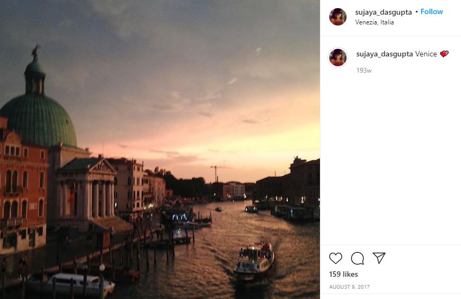Image resolution: width=461 pixels, height=299 pixels.
Task: Click the construction crane on the horizon
Action: (x=217, y=174)
